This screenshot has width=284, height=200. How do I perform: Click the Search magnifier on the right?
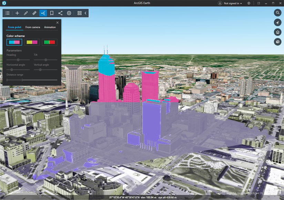(x=277, y=12)
